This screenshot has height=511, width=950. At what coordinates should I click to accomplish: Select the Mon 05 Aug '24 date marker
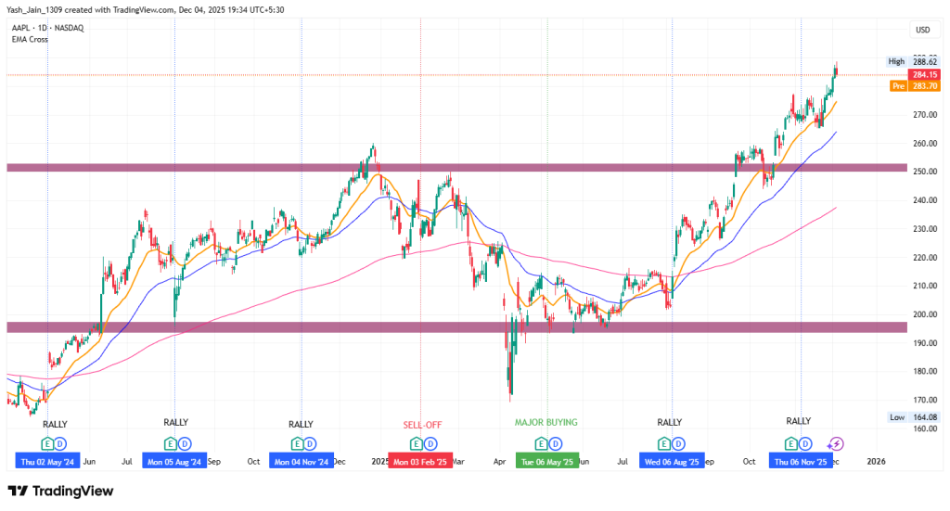[174, 461]
